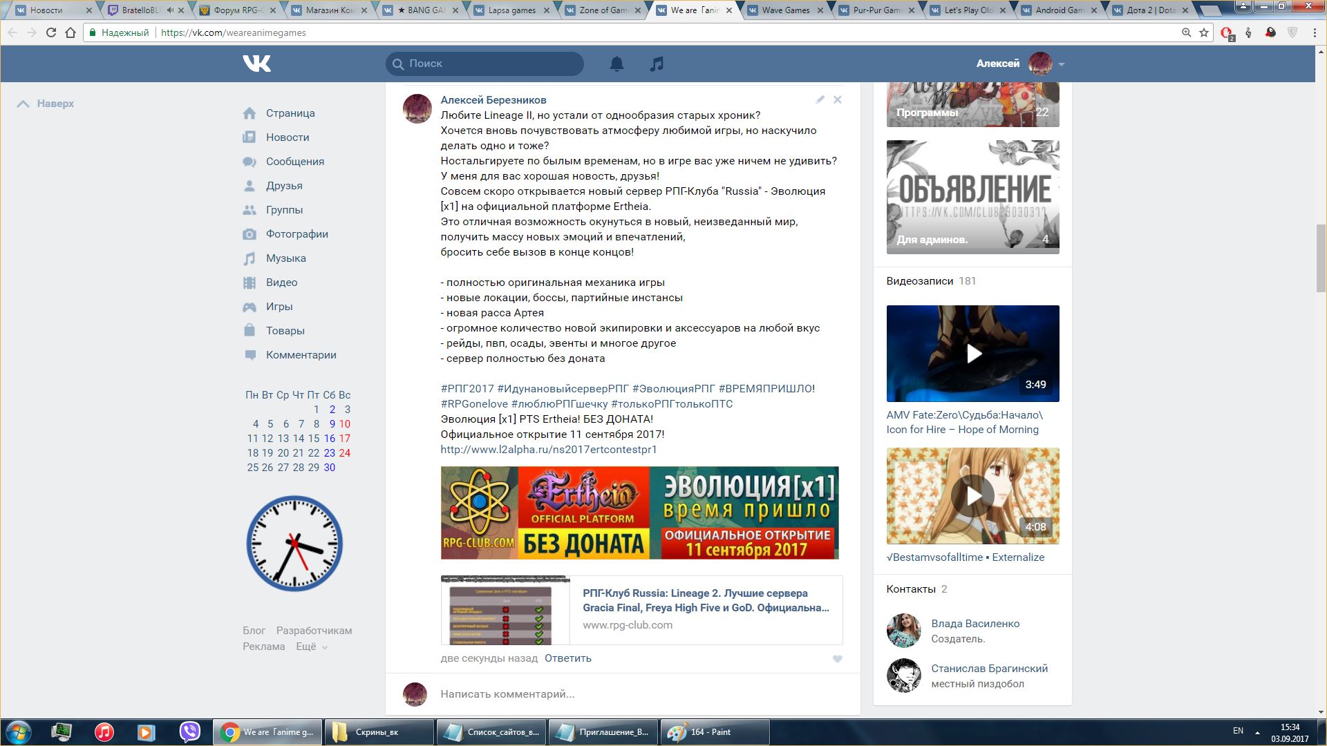
Task: Play Bestamvsofalltime Externalize video
Action: (973, 496)
